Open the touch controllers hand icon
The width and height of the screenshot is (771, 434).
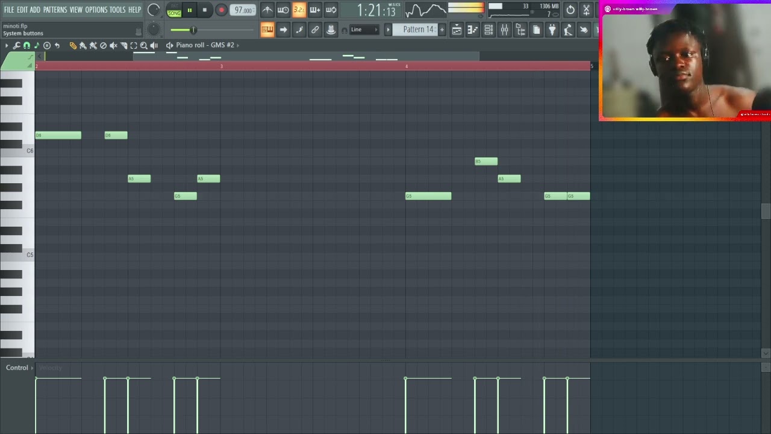tap(584, 30)
